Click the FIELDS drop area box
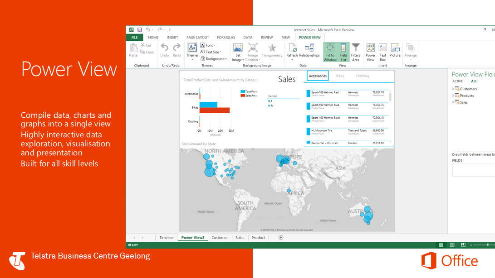495x278 pixels. click(474, 170)
